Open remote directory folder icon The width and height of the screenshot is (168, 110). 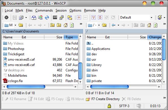pos(104,25)
